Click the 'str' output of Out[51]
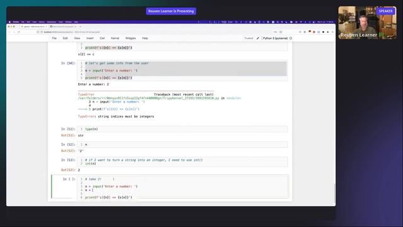 [81, 136]
